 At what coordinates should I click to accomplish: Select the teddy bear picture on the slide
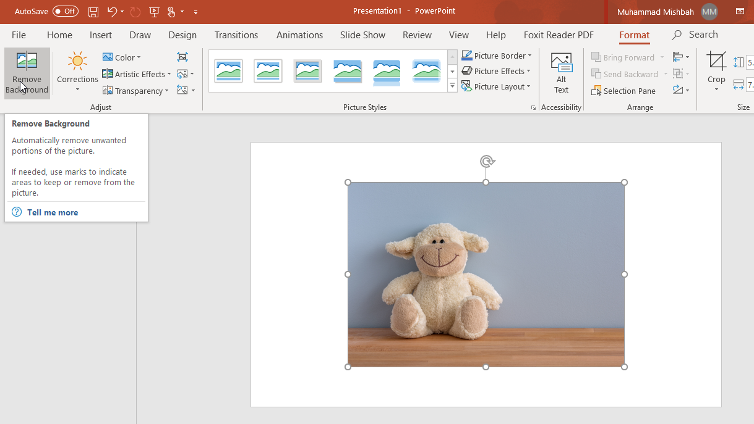coord(486,274)
